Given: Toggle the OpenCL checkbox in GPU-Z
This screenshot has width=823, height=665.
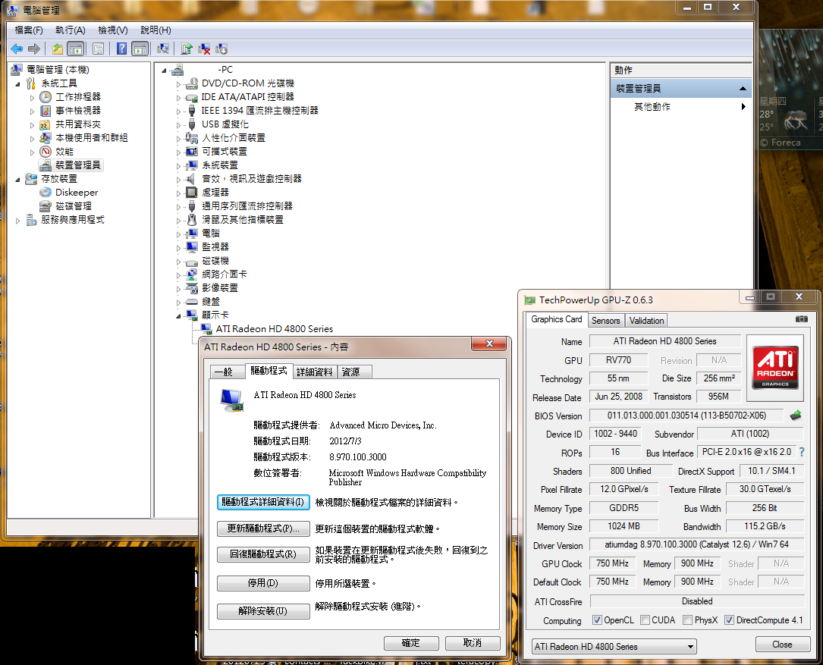Looking at the screenshot, I should pos(597,620).
